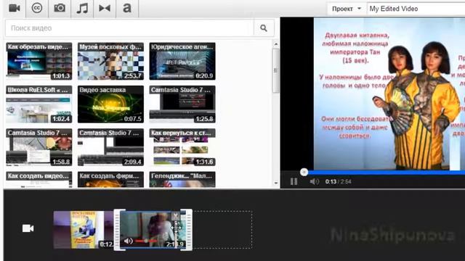Select the Как обрезать виде... thumbnail
This screenshot has width=465, height=261.
coord(39,61)
